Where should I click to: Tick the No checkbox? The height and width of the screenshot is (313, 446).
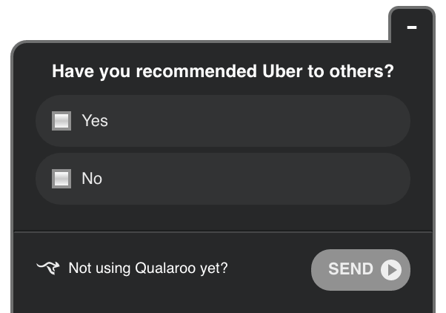[x=61, y=179]
